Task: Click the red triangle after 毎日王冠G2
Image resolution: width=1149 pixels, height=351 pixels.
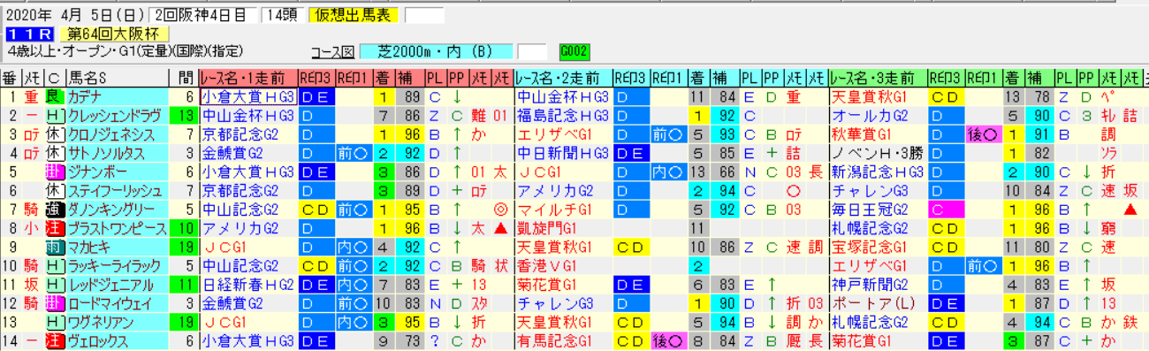Action: click(x=1130, y=210)
